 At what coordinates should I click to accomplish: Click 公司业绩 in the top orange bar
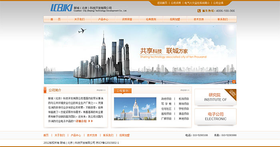(x=218, y=3)
